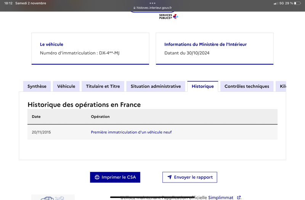Viewport: 305px width, 200px height.
Task: Click the Envoyer le rapport button
Action: 189,177
